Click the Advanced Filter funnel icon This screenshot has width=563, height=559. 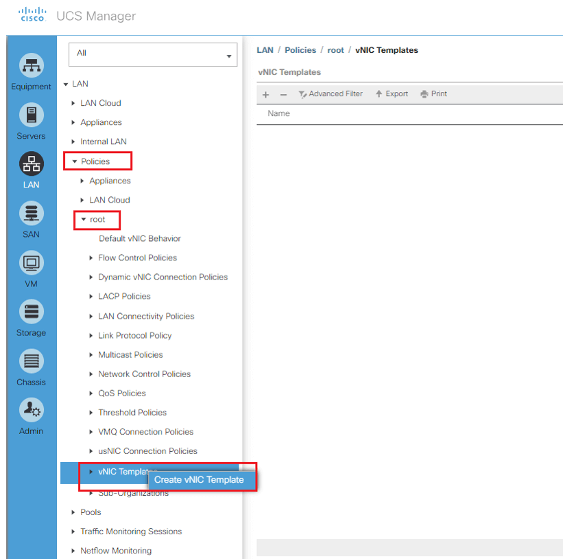[302, 94]
